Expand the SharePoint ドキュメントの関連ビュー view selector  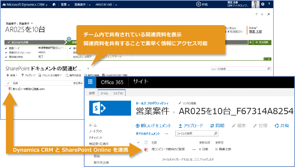click(x=88, y=69)
